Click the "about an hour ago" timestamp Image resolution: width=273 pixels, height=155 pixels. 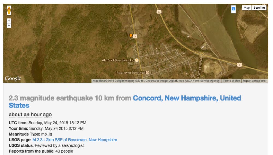(30, 115)
